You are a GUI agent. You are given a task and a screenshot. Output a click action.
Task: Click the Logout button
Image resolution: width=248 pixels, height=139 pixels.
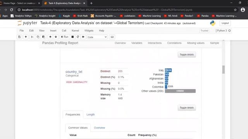[x=225, y=23]
